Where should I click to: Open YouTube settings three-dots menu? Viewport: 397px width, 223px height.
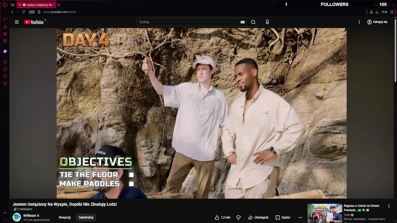pos(359,22)
